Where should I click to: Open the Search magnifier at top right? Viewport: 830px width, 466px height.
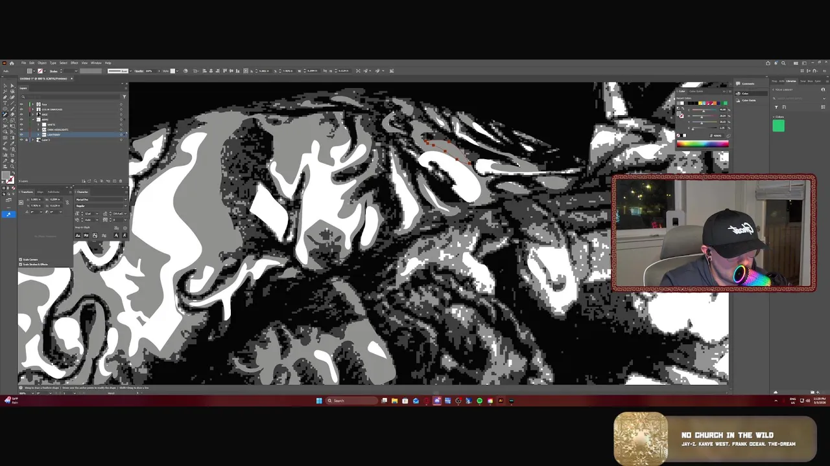click(783, 63)
